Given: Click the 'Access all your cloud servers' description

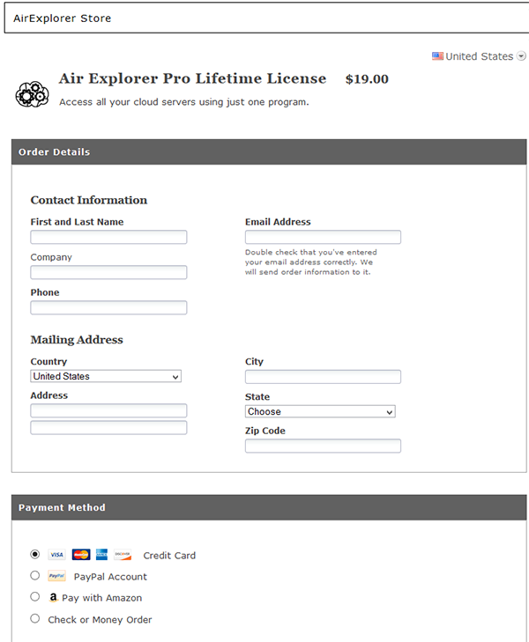Looking at the screenshot, I should click(184, 102).
